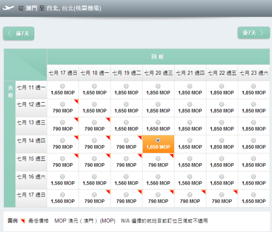This screenshot has height=232, width=272.
Task: Select depart 七月 12, return 七月 18 fare
Action: (x=94, y=104)
